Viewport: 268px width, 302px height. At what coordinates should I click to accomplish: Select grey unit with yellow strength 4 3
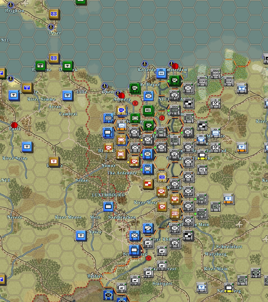(x=229, y=288)
